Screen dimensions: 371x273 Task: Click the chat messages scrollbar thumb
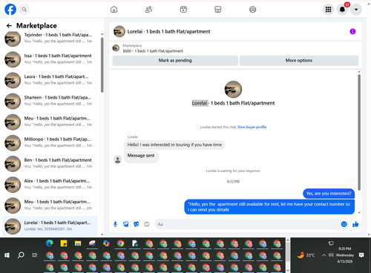click(x=359, y=132)
